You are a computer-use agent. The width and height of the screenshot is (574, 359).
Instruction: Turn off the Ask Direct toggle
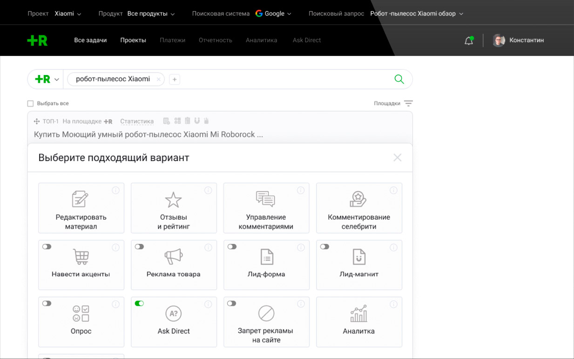(139, 304)
